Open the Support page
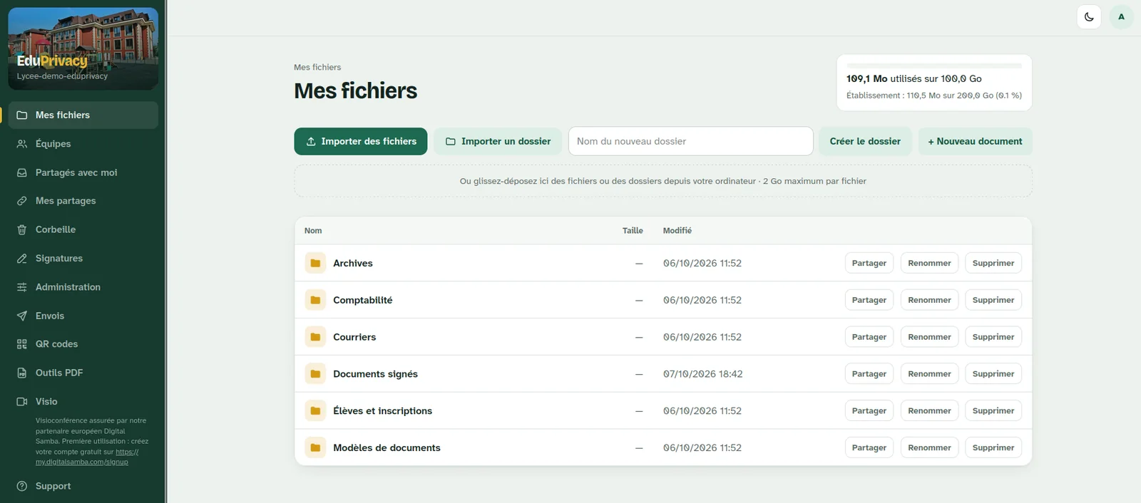 (x=83, y=486)
